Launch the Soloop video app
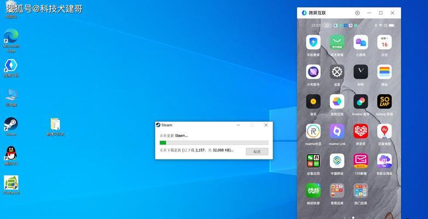The height and width of the screenshot is (219, 428). pyautogui.click(x=384, y=101)
